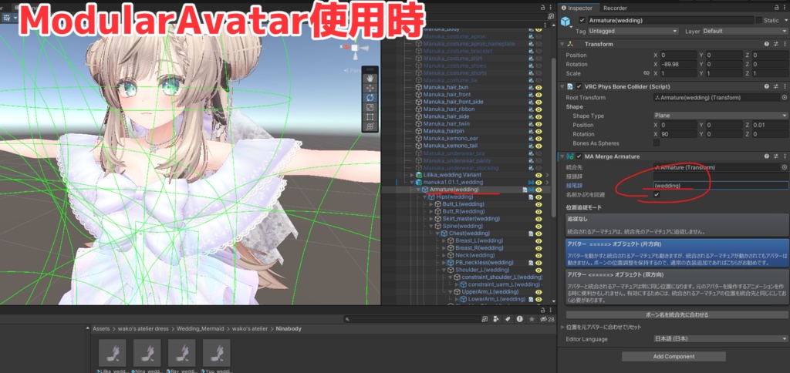790x373 pixels.
Task: Open Inspector panel kebab menu
Action: 785,8
